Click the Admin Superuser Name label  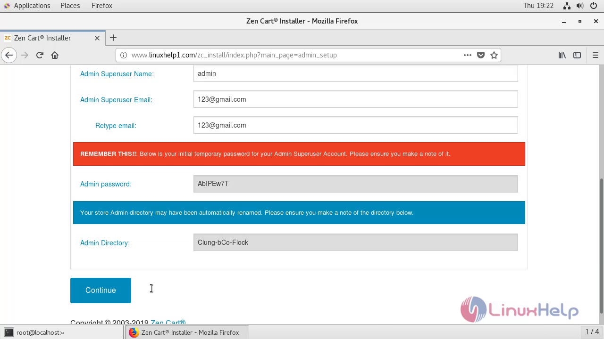(x=117, y=74)
